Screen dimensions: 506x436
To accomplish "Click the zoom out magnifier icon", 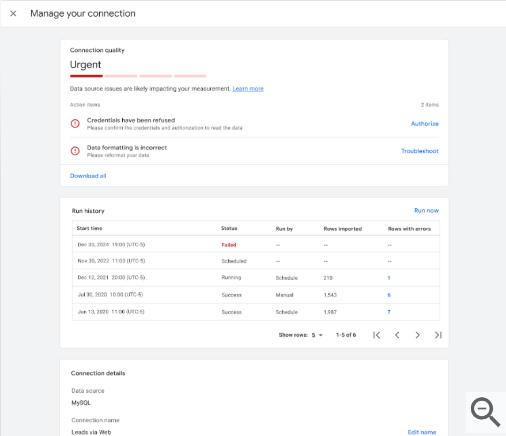I will (485, 412).
